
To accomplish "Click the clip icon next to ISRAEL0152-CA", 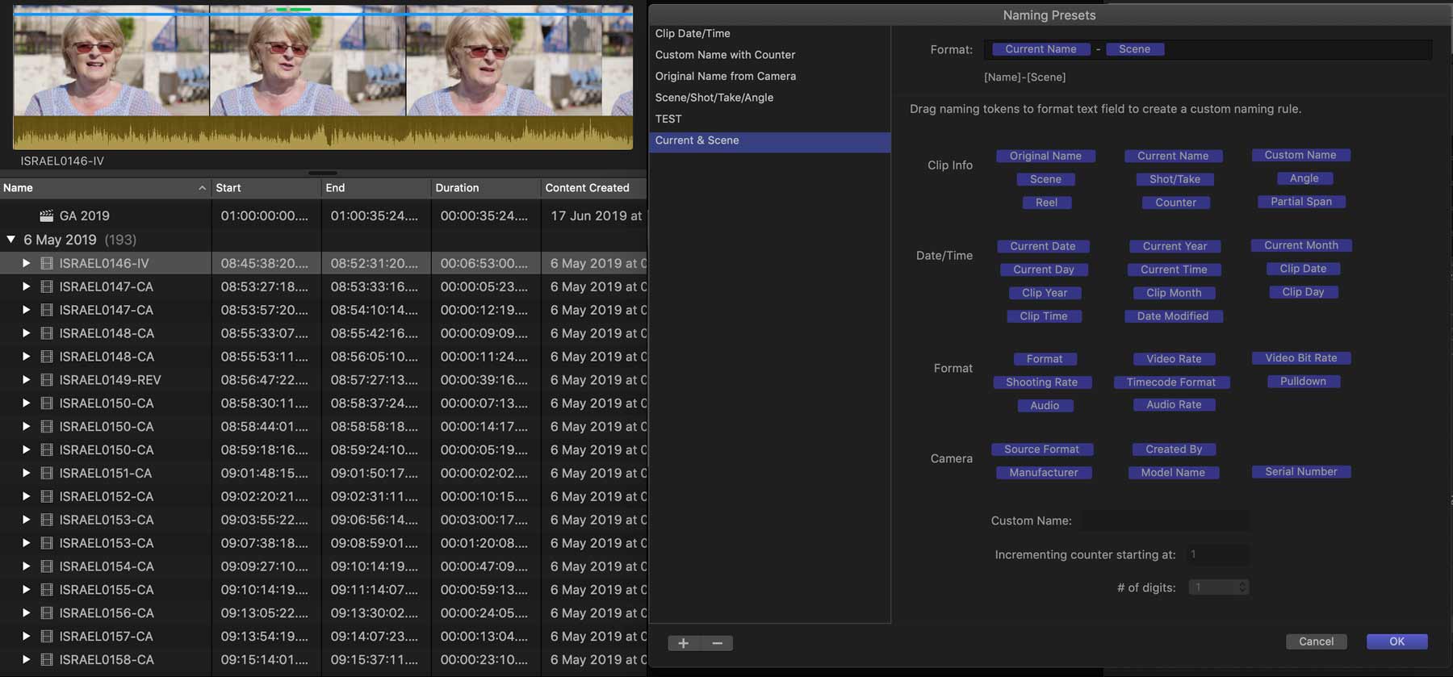I will point(47,496).
